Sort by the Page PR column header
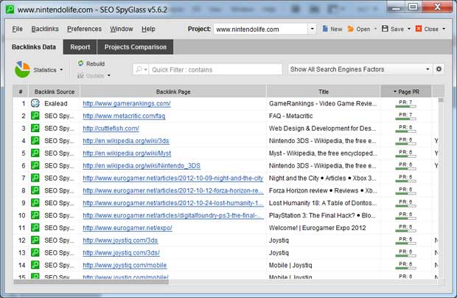Screen dimensions: 457x298 pos(405,92)
